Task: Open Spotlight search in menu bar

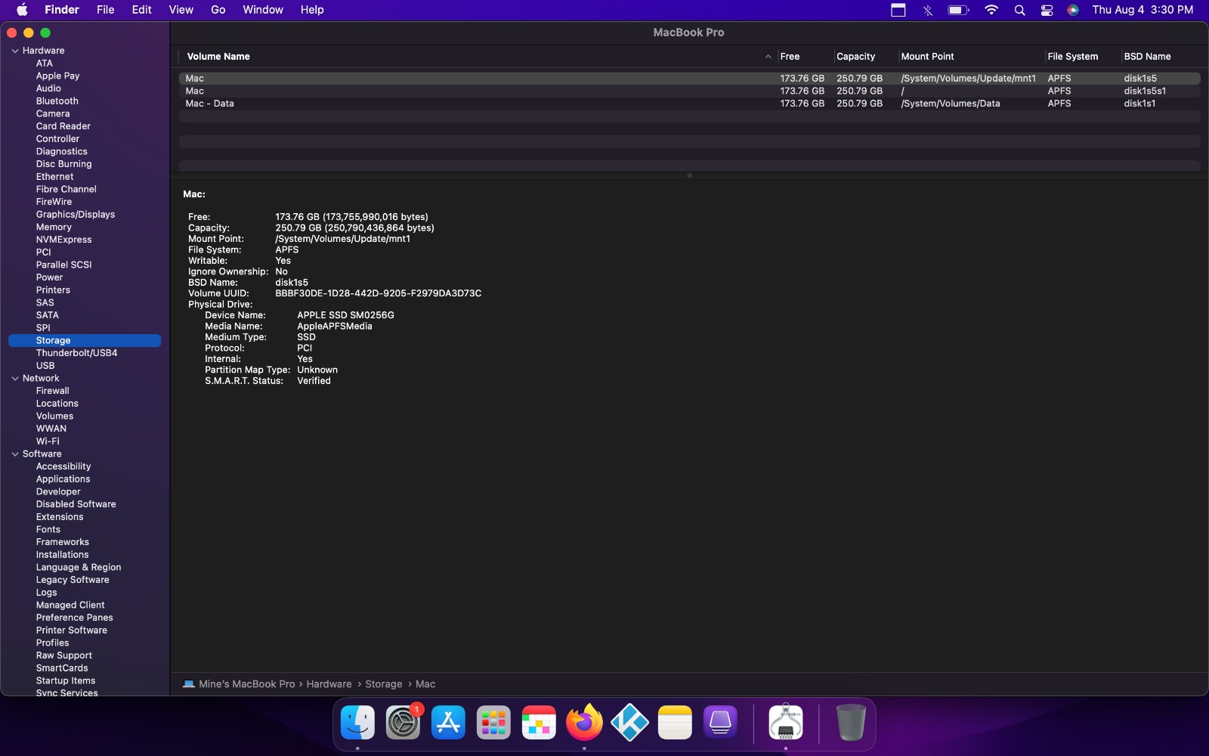Action: coord(1019,10)
